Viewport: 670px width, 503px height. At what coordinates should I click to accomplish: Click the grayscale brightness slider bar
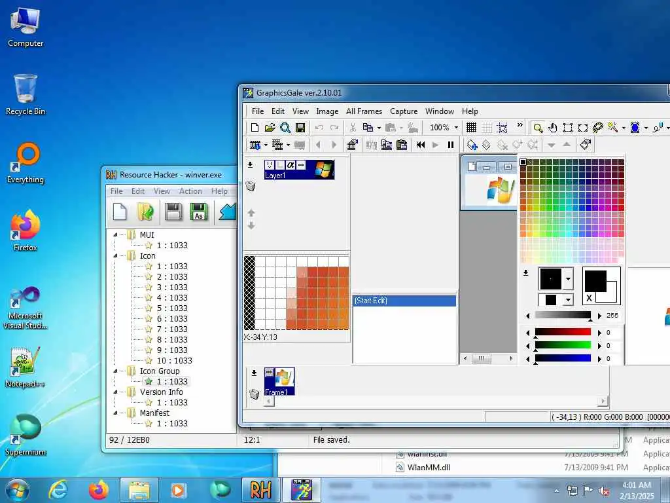563,315
